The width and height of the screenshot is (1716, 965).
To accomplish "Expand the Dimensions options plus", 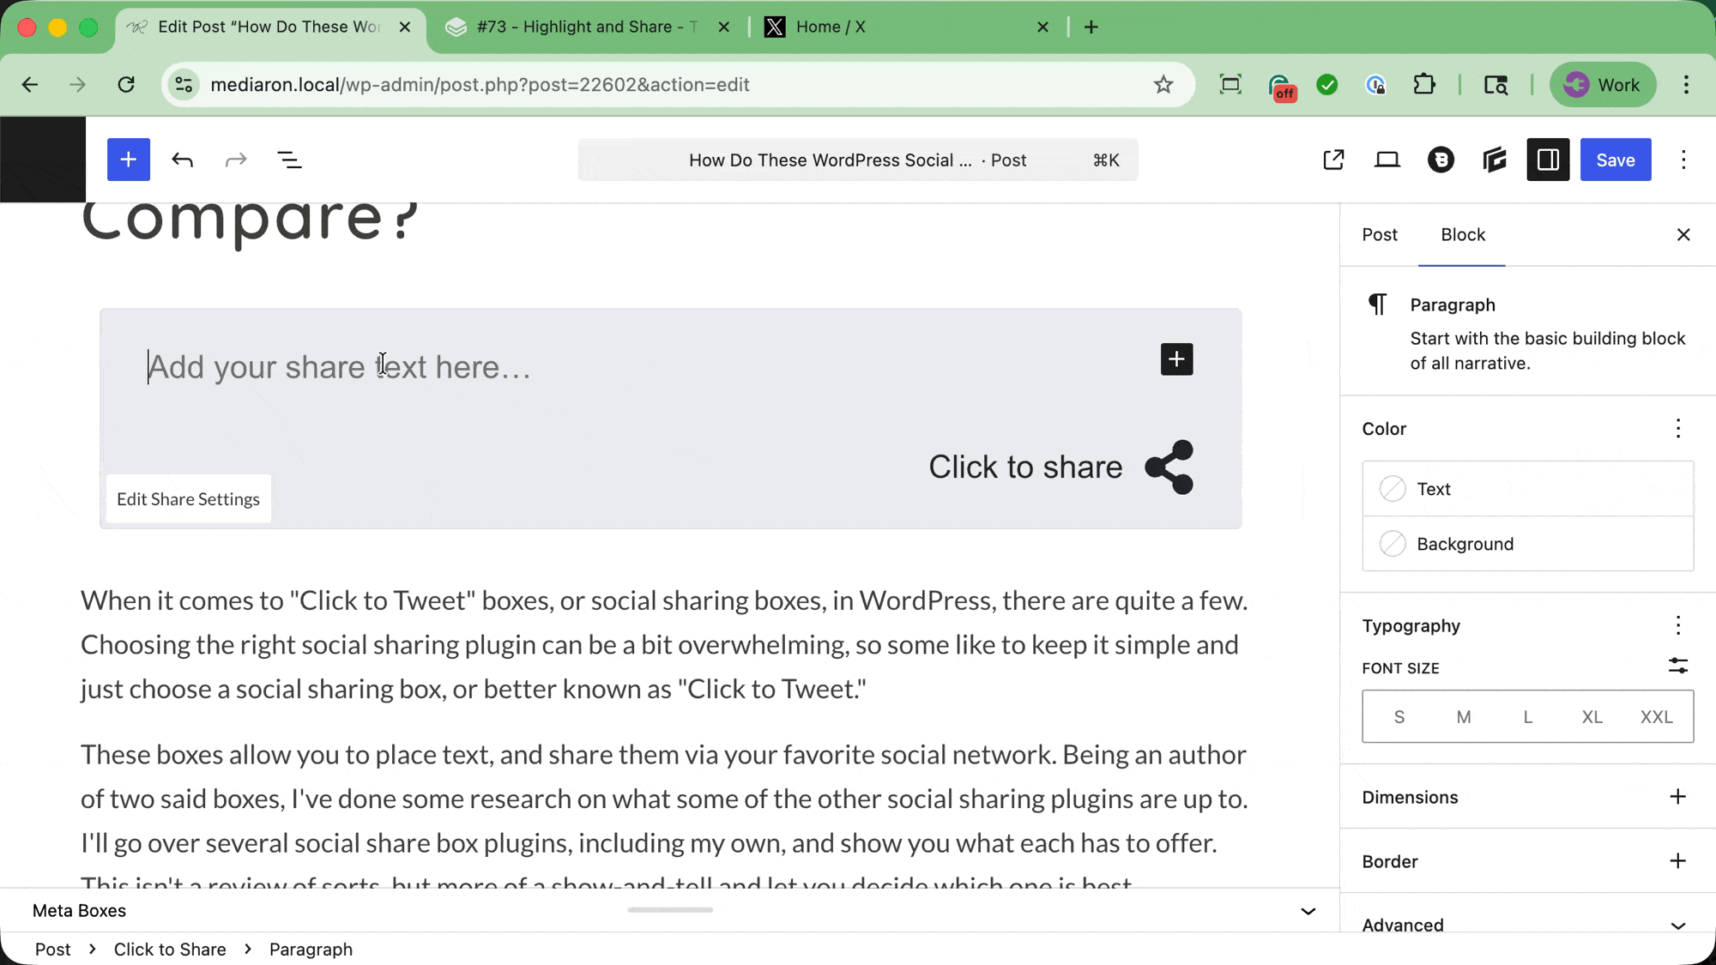I will [1678, 797].
